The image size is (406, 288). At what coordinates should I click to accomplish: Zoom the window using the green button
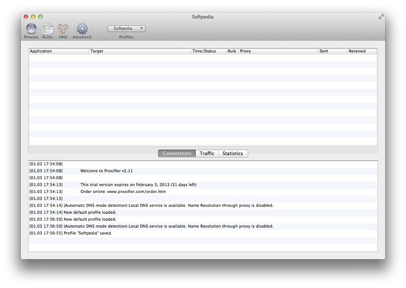coord(40,17)
